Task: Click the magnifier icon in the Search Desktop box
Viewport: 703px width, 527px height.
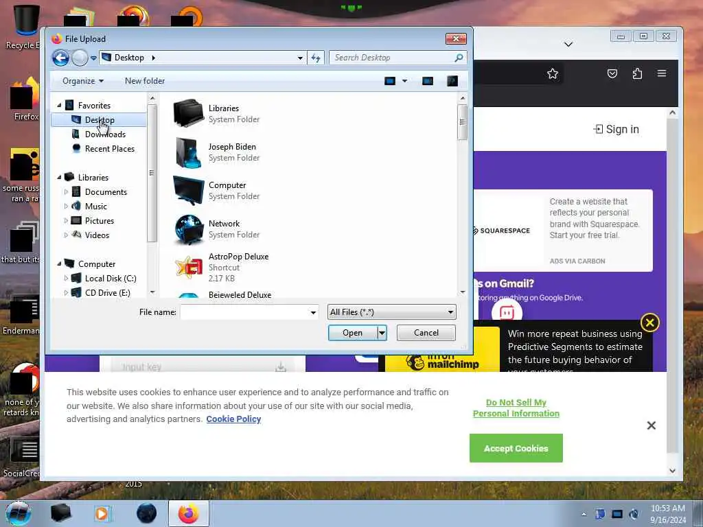Action: point(459,58)
